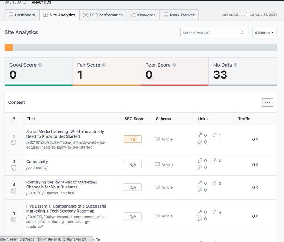Click incoming links icon in Identifying the Right Mix row
This screenshot has width=284, height=242.
pyautogui.click(x=200, y=190)
